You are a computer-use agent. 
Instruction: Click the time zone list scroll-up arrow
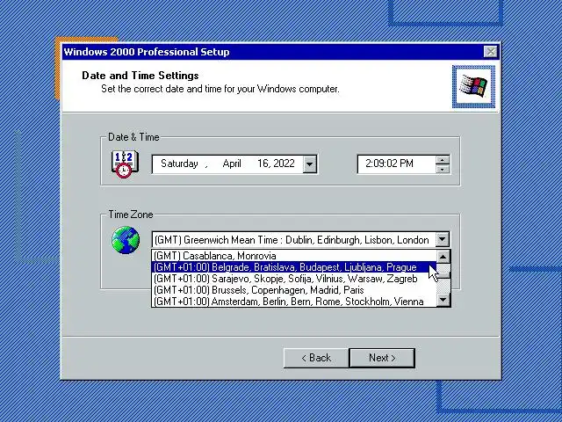[443, 257]
